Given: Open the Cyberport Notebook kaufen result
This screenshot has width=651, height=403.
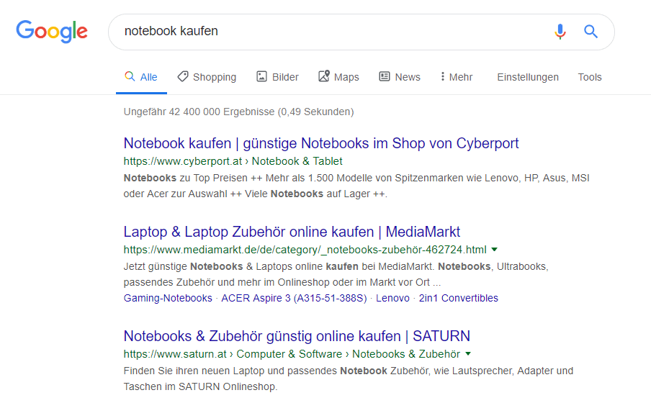Looking at the screenshot, I should point(321,143).
